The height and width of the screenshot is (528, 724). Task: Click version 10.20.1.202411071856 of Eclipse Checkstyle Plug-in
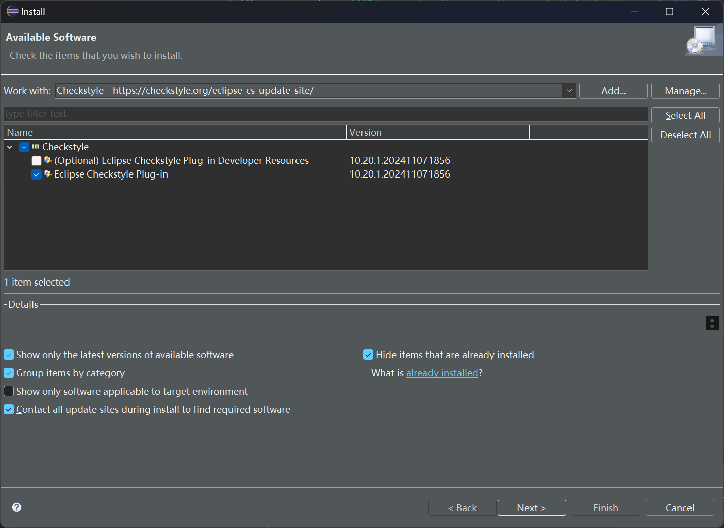400,174
